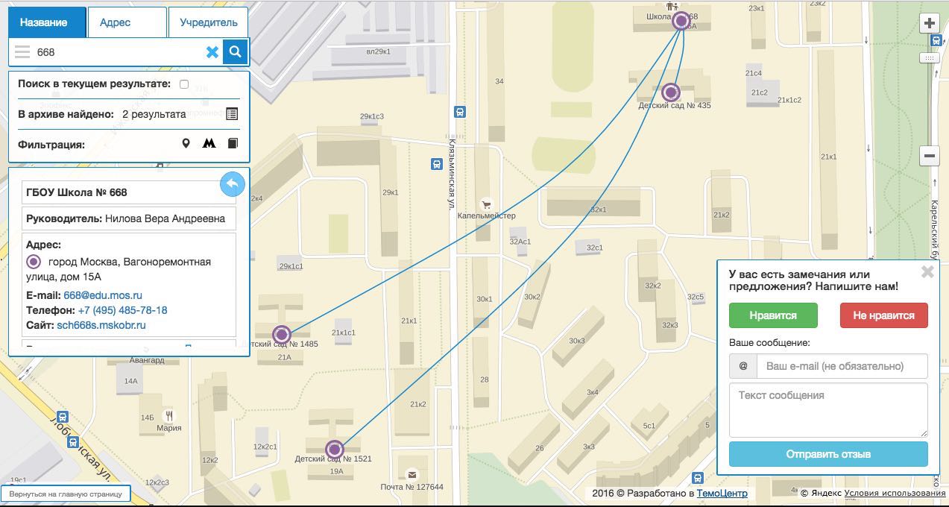The image size is (949, 507).
Task: Switch to the Учредитель tab
Action: [209, 22]
